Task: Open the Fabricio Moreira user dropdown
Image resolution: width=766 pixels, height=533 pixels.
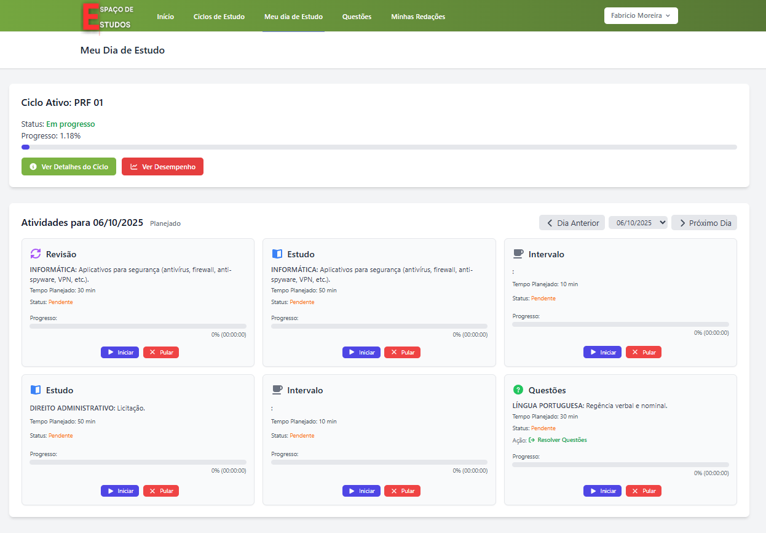Action: pyautogui.click(x=641, y=16)
